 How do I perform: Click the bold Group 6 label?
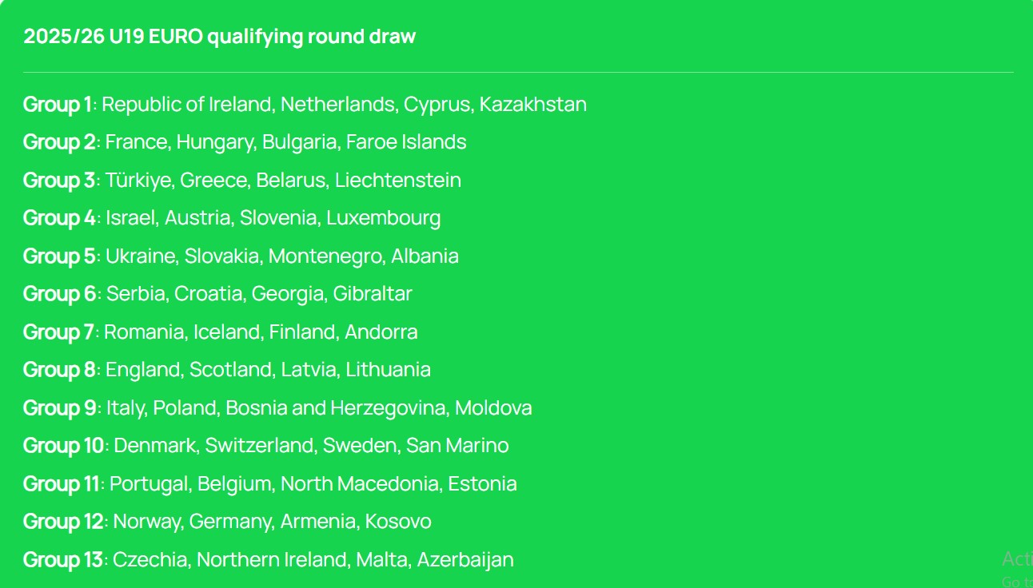(60, 294)
